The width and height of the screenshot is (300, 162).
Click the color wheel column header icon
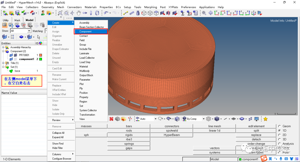[x=41, y=43]
